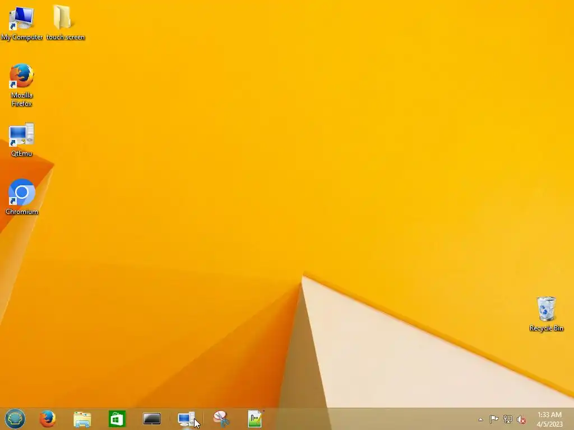This screenshot has height=430, width=574.
Task: Open the Snipping Tool taskbar icon
Action: (x=221, y=419)
